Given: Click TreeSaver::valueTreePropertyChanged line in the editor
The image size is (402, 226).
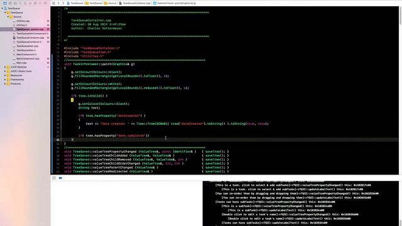Looking at the screenshot, I should [146, 152].
